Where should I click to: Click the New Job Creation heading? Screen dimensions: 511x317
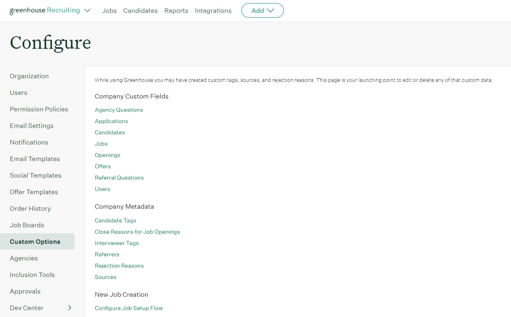click(x=121, y=294)
